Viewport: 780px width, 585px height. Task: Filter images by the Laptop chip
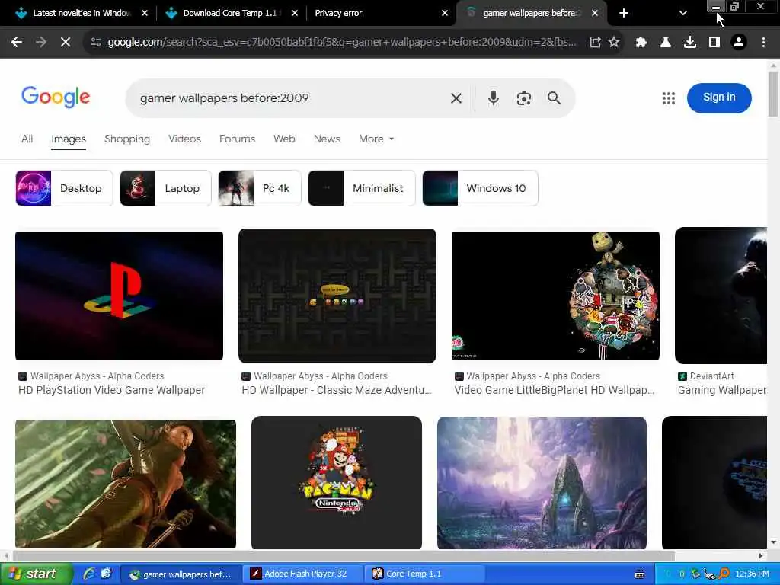165,188
